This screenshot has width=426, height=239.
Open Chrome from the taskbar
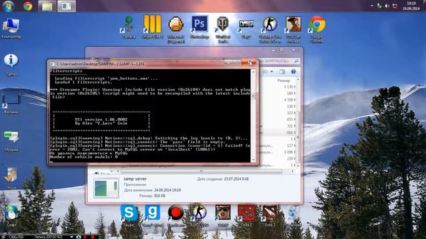click(x=27, y=6)
